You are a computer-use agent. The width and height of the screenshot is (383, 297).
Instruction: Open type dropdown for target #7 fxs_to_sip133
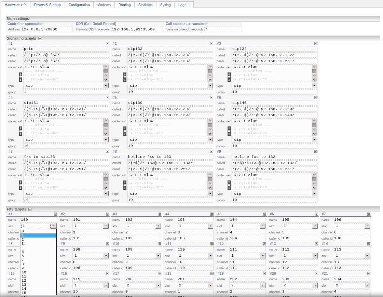pos(106,194)
